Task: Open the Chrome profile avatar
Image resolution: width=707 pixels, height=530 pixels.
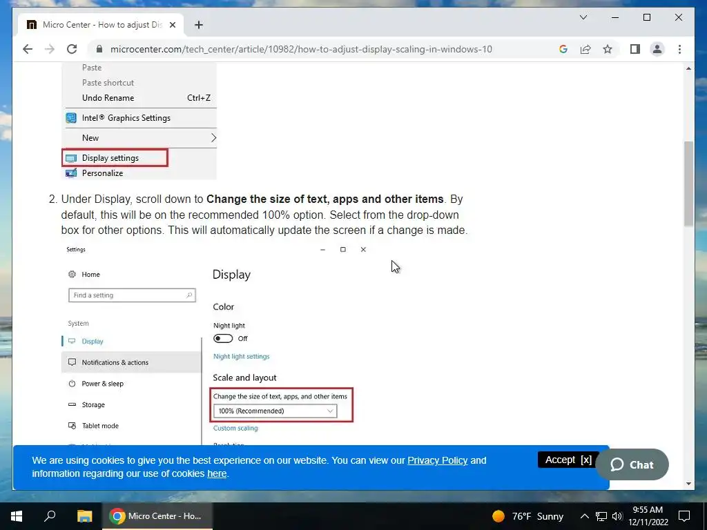Action: 657,49
